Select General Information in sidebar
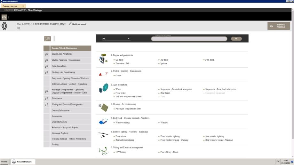Screen dimensions: 294x165 [x=71, y=110]
